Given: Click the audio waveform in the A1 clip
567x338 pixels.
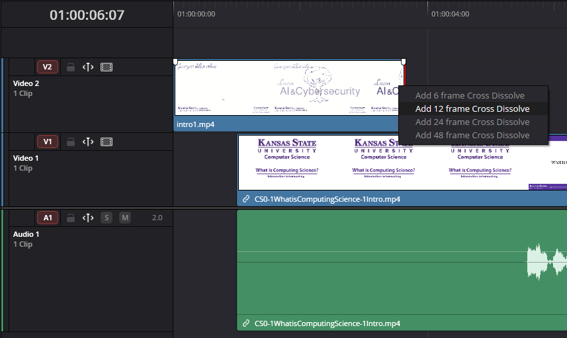Looking at the screenshot, I should click(546, 262).
